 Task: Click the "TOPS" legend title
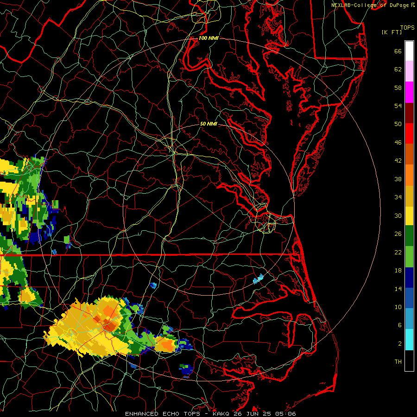pos(407,28)
